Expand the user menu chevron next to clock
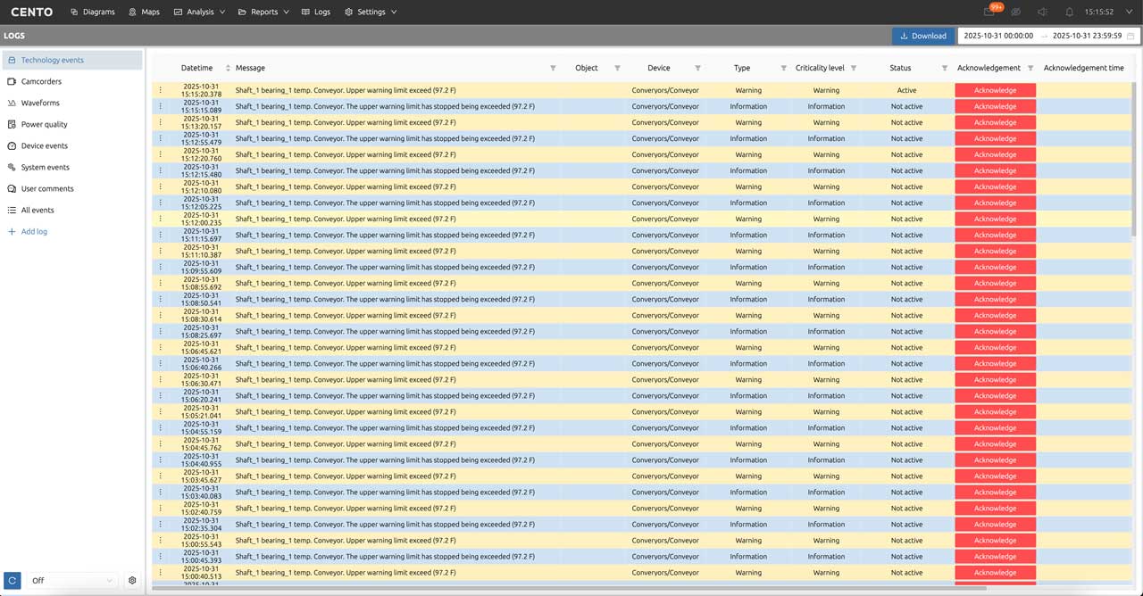Image resolution: width=1143 pixels, height=596 pixels. [1129, 12]
